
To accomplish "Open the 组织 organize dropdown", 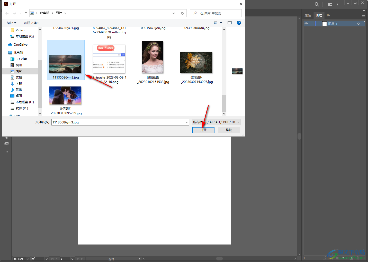I will tap(12, 23).
